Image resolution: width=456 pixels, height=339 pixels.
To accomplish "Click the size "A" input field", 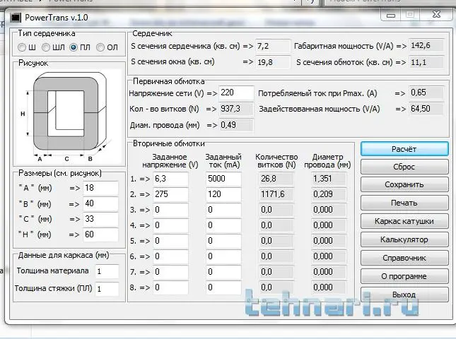I will coord(102,187).
